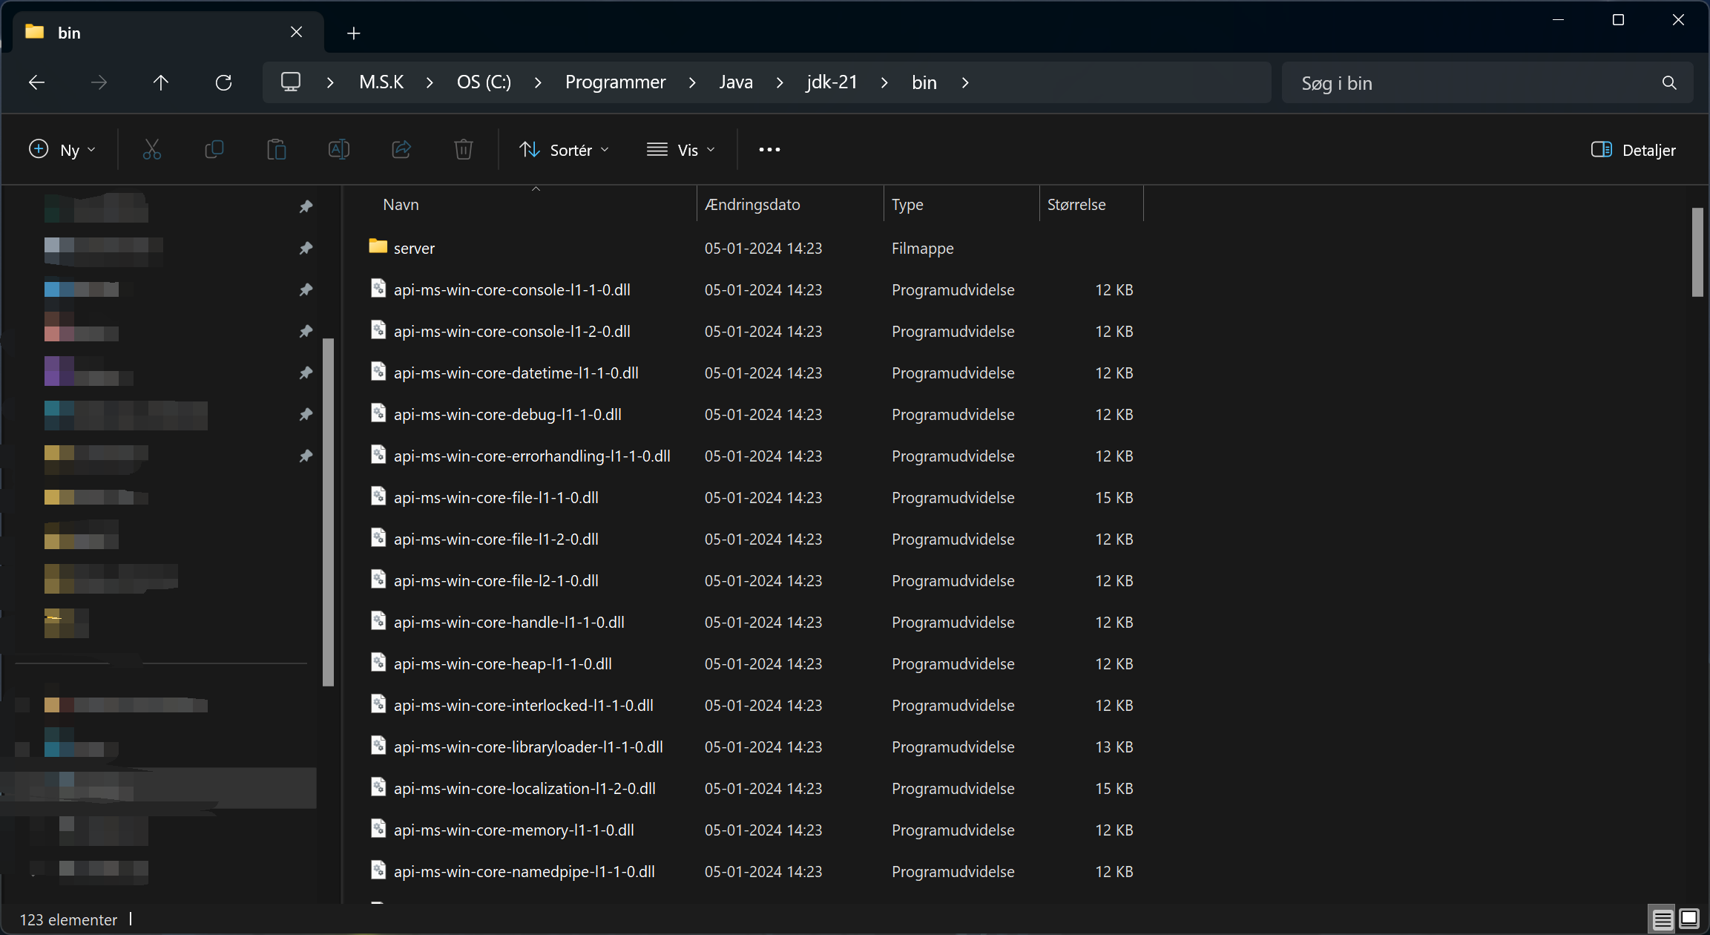Sort by the Størrelse column header

(1091, 204)
